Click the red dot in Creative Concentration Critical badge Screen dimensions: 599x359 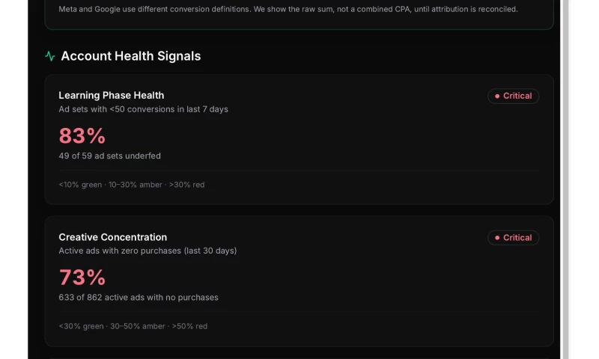(497, 238)
